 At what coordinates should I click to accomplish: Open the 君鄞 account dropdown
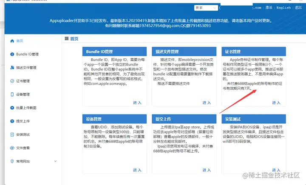206,8
